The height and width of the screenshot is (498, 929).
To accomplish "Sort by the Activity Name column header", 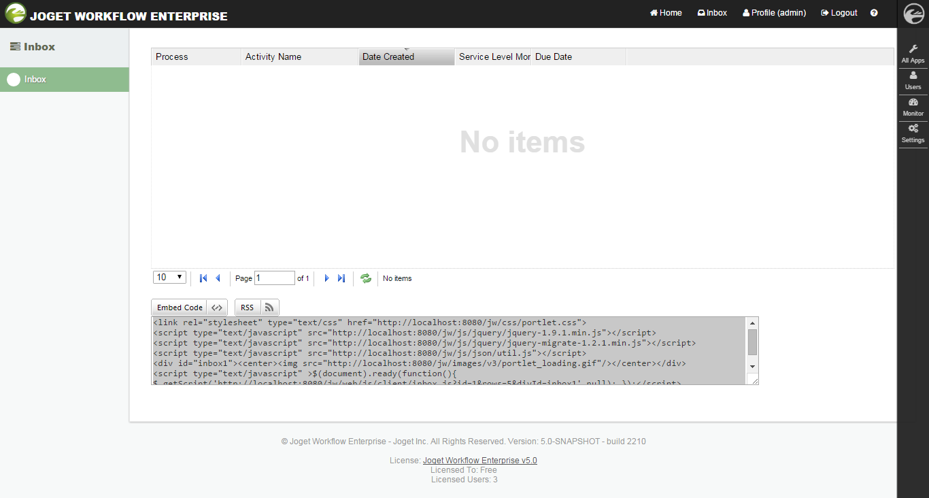I will pyautogui.click(x=300, y=57).
